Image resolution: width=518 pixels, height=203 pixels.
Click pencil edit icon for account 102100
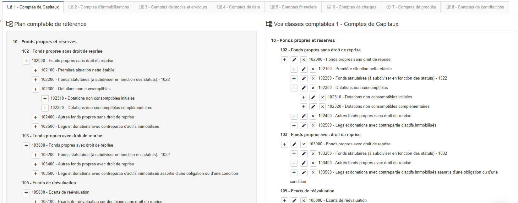pyautogui.click(x=303, y=69)
